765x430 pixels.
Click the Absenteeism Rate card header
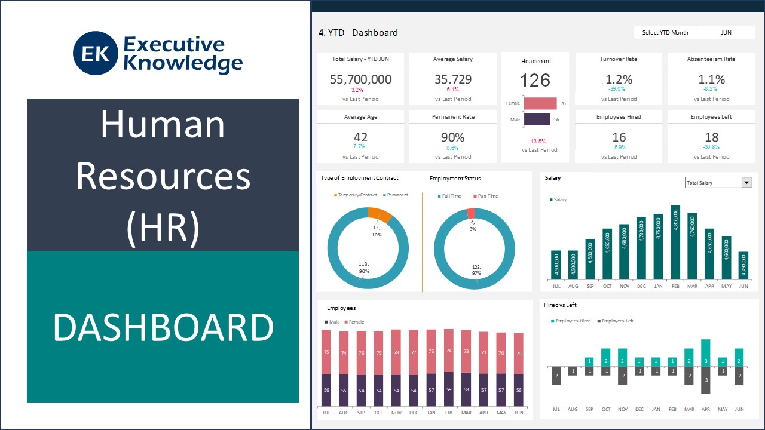711,59
